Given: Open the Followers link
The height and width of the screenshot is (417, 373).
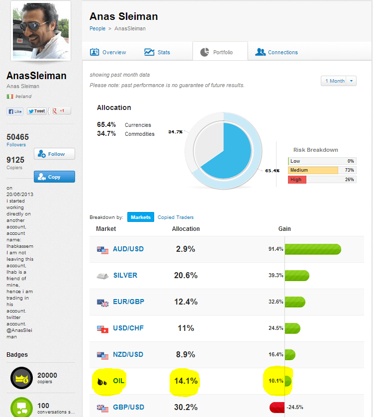Looking at the screenshot, I should point(16,145).
